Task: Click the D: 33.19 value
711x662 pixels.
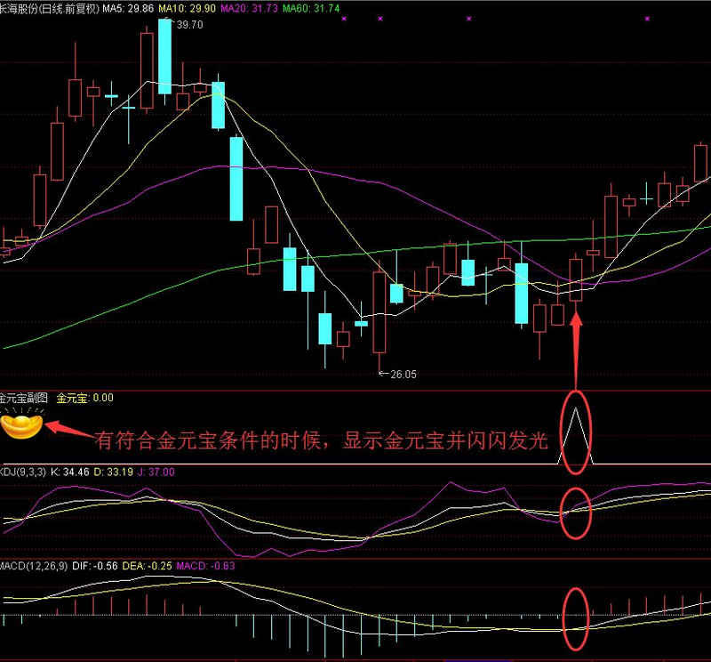Action: 114,472
